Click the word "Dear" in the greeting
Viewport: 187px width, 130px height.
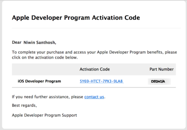click(x=17, y=43)
